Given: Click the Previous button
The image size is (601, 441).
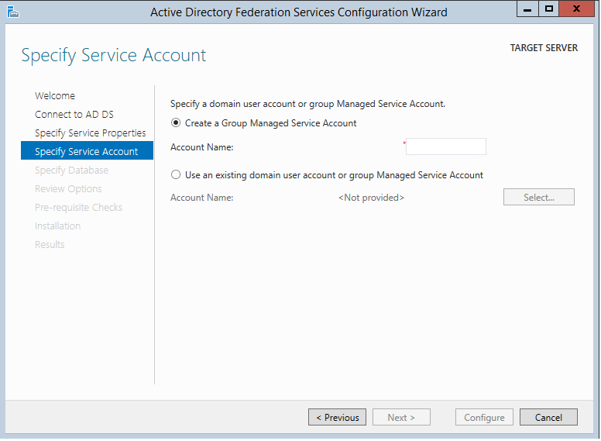Looking at the screenshot, I should (x=338, y=418).
